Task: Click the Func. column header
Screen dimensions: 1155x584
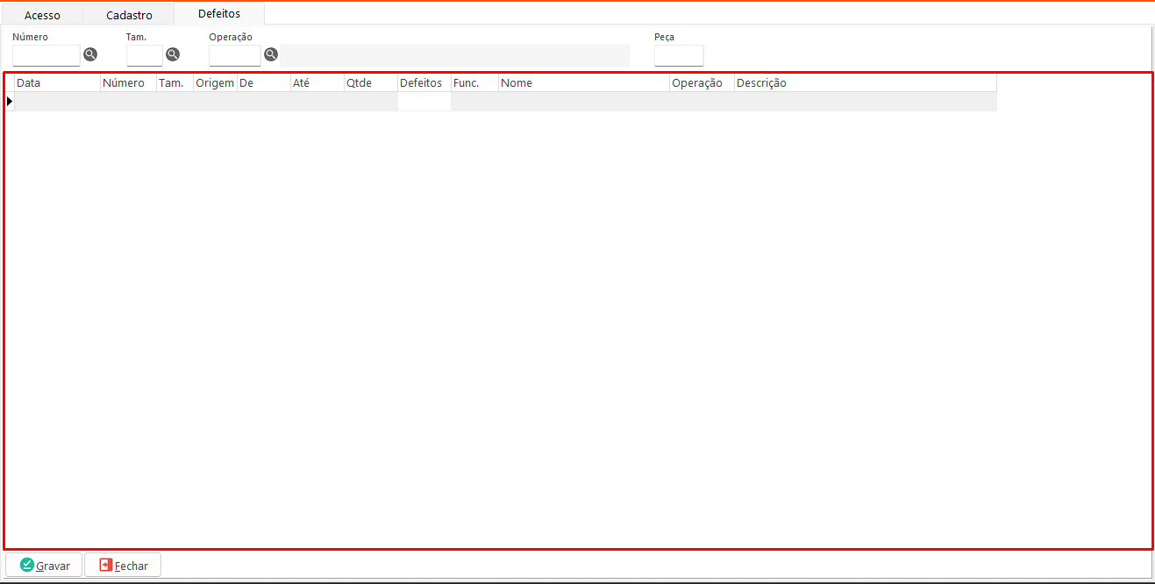Action: [x=474, y=83]
